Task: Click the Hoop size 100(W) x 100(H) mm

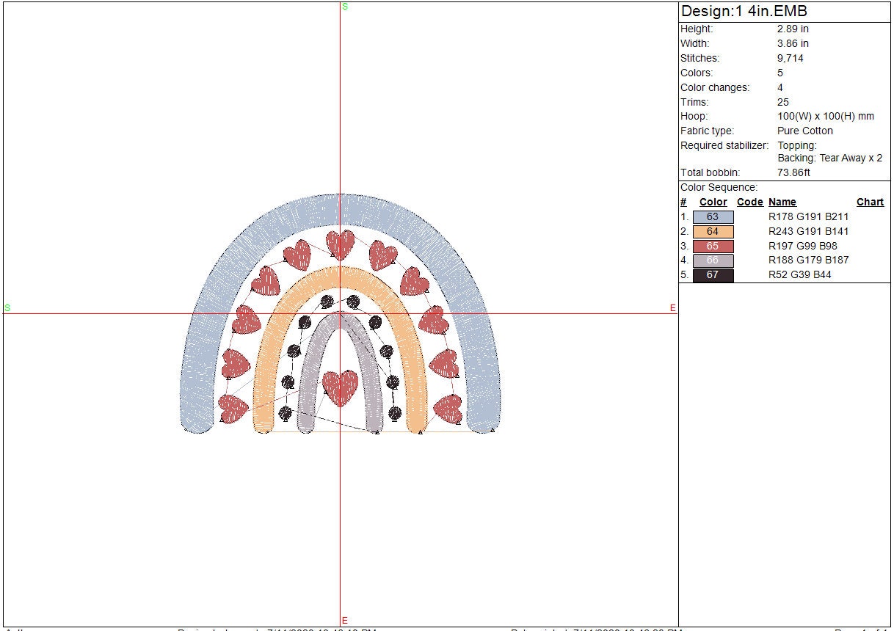Action: pos(826,117)
